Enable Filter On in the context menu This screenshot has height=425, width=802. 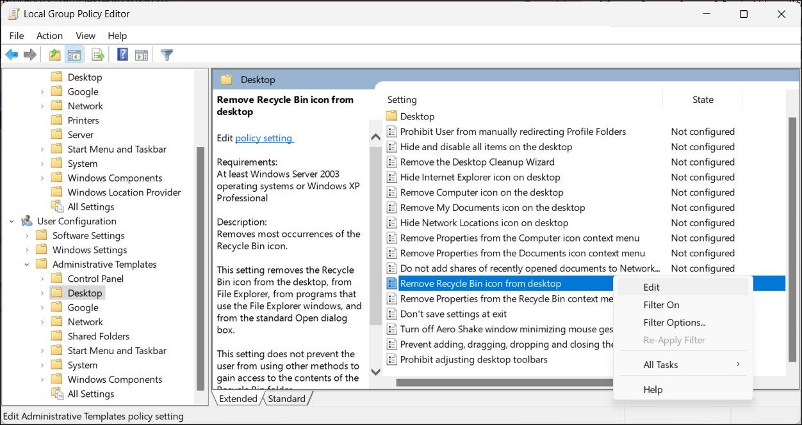[x=661, y=305]
